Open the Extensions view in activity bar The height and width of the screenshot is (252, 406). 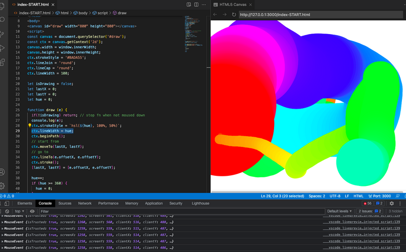(x=3, y=62)
